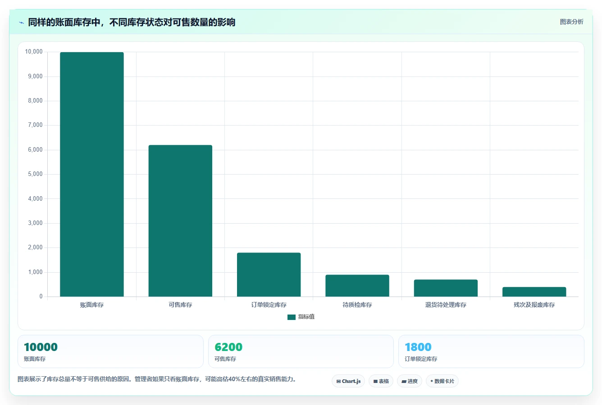Viewport: 602px width, 405px height.
Task: Click the star icon in 数据卡片 tag
Action: point(432,381)
